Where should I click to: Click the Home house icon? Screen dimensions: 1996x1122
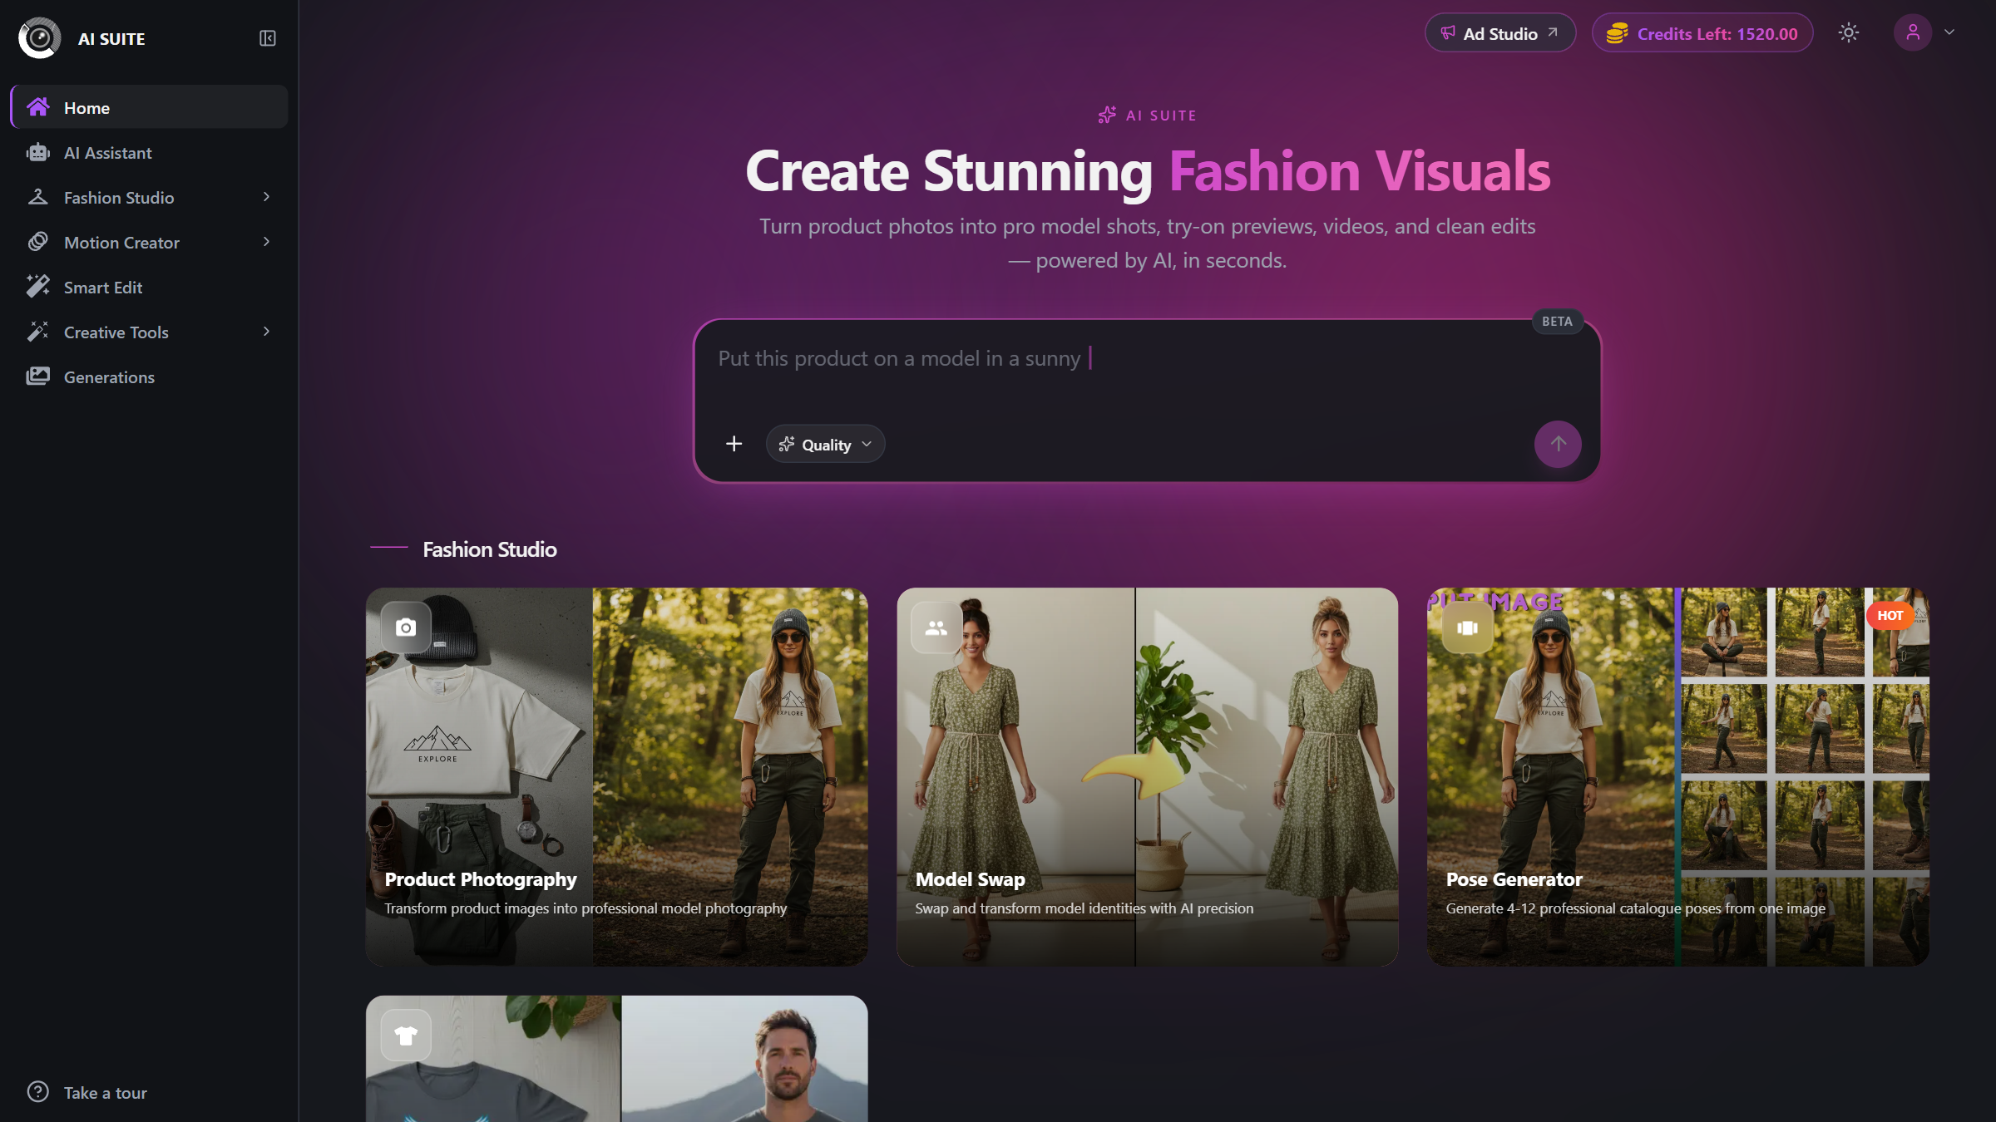pos(38,107)
